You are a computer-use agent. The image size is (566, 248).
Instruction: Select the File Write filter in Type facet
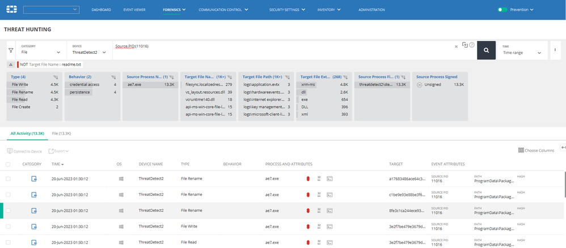click(x=20, y=84)
